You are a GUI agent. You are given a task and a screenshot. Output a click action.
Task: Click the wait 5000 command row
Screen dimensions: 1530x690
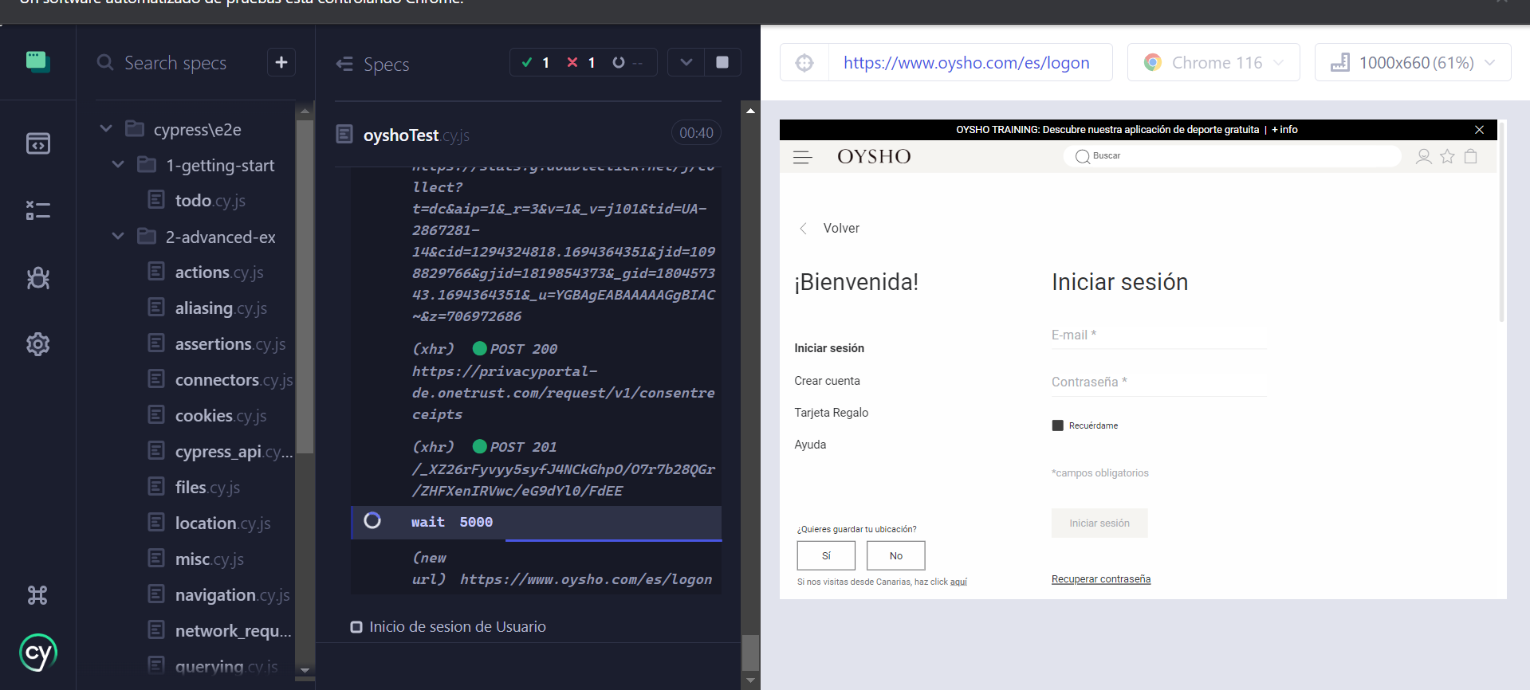[536, 522]
